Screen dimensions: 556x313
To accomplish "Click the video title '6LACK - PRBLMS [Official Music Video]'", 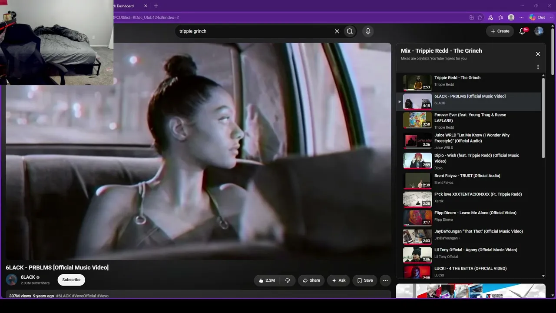I will 57,268.
